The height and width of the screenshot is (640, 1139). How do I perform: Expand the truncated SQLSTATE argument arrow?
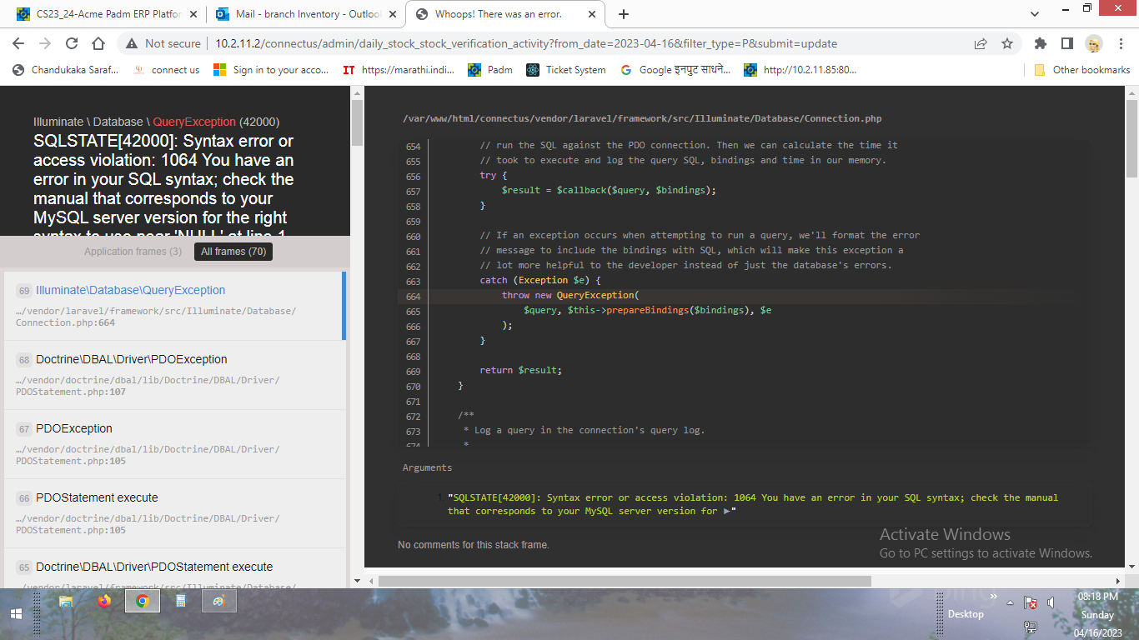[727, 512]
